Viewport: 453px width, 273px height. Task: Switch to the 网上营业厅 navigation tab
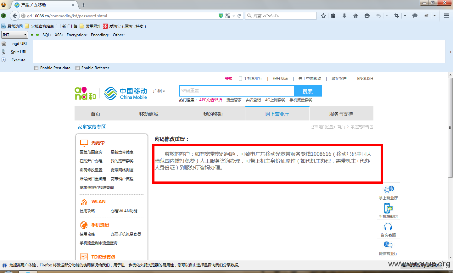pos(277,114)
